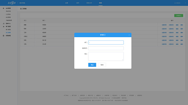Screen dimensions: 188x105
Task: Set permissions for the first employee row
Action: 164,25
